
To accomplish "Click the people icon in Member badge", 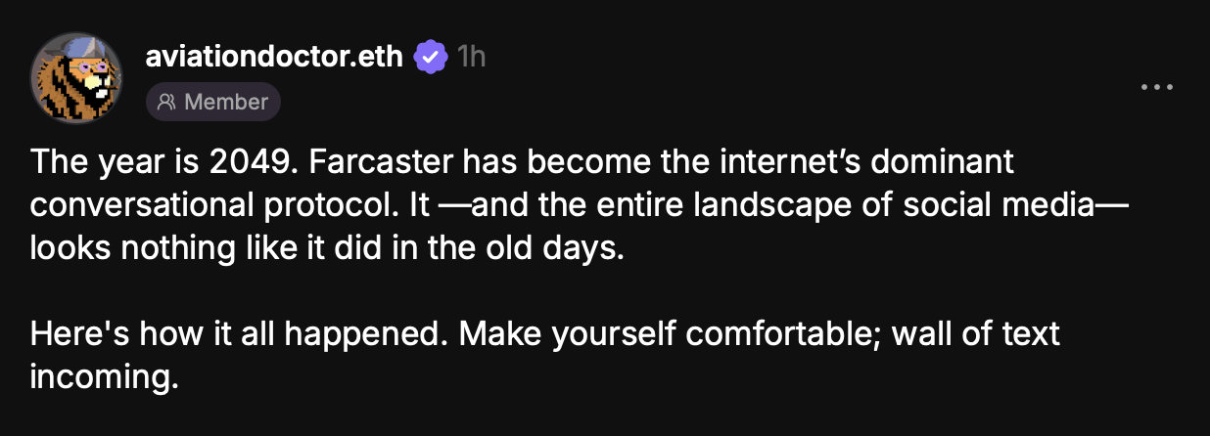I will [167, 102].
